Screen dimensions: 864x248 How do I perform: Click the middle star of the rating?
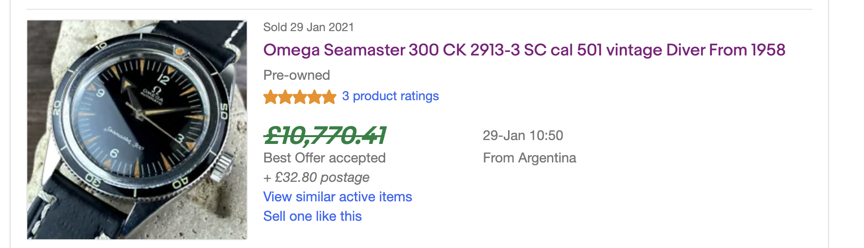(x=300, y=97)
